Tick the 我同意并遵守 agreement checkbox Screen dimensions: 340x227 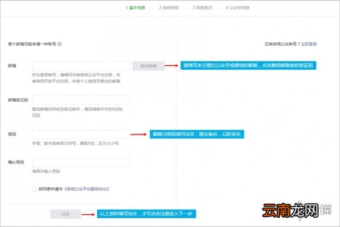tap(34, 189)
